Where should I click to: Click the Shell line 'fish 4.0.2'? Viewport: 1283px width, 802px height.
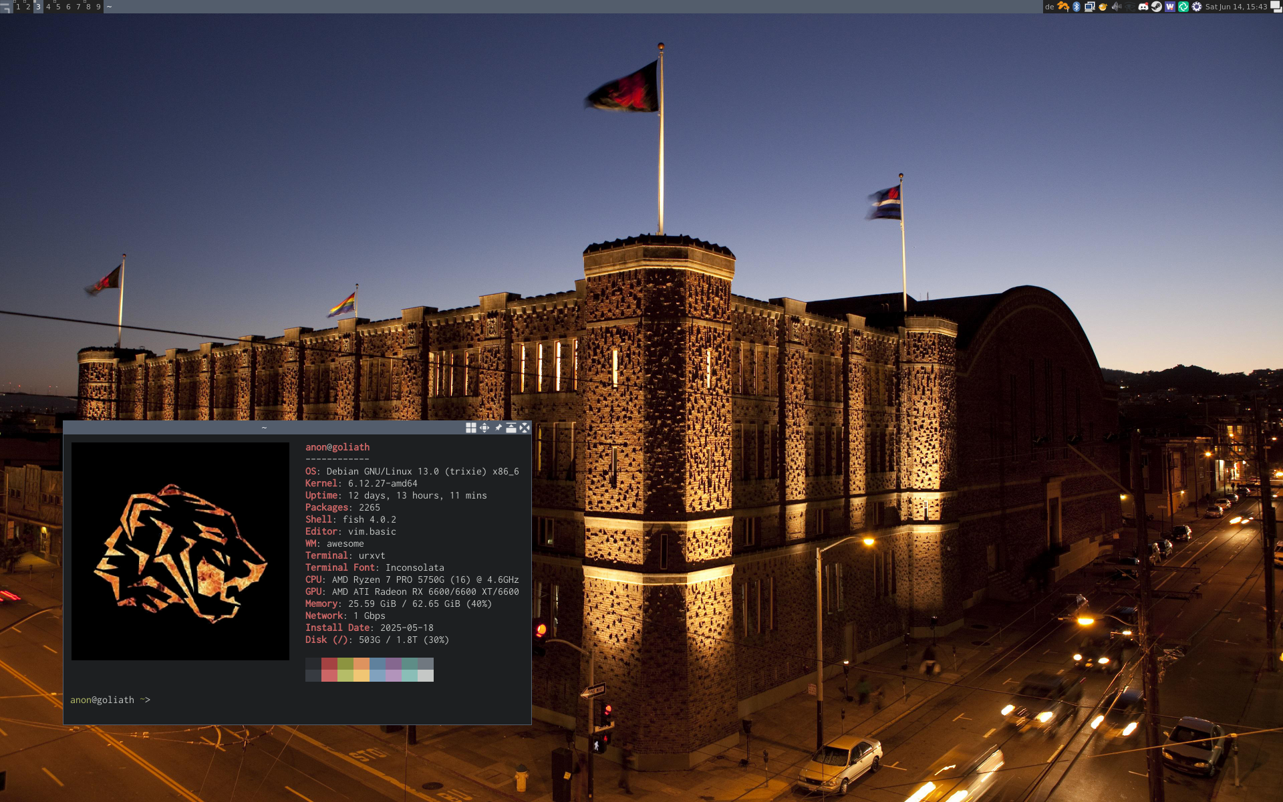click(x=351, y=519)
